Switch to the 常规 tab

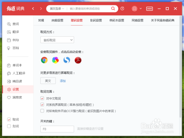click(41, 20)
